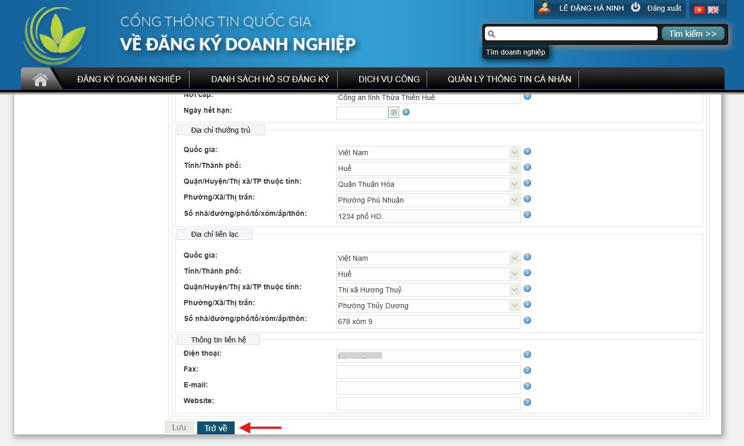
Task: Click the help icon beside the E-mail field
Action: 527,386
